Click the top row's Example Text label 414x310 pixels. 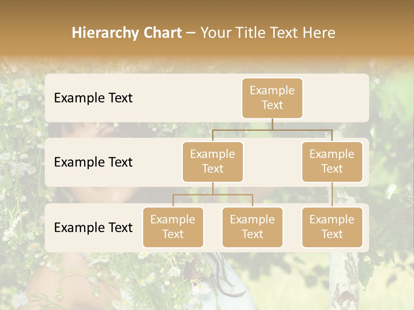93,98
